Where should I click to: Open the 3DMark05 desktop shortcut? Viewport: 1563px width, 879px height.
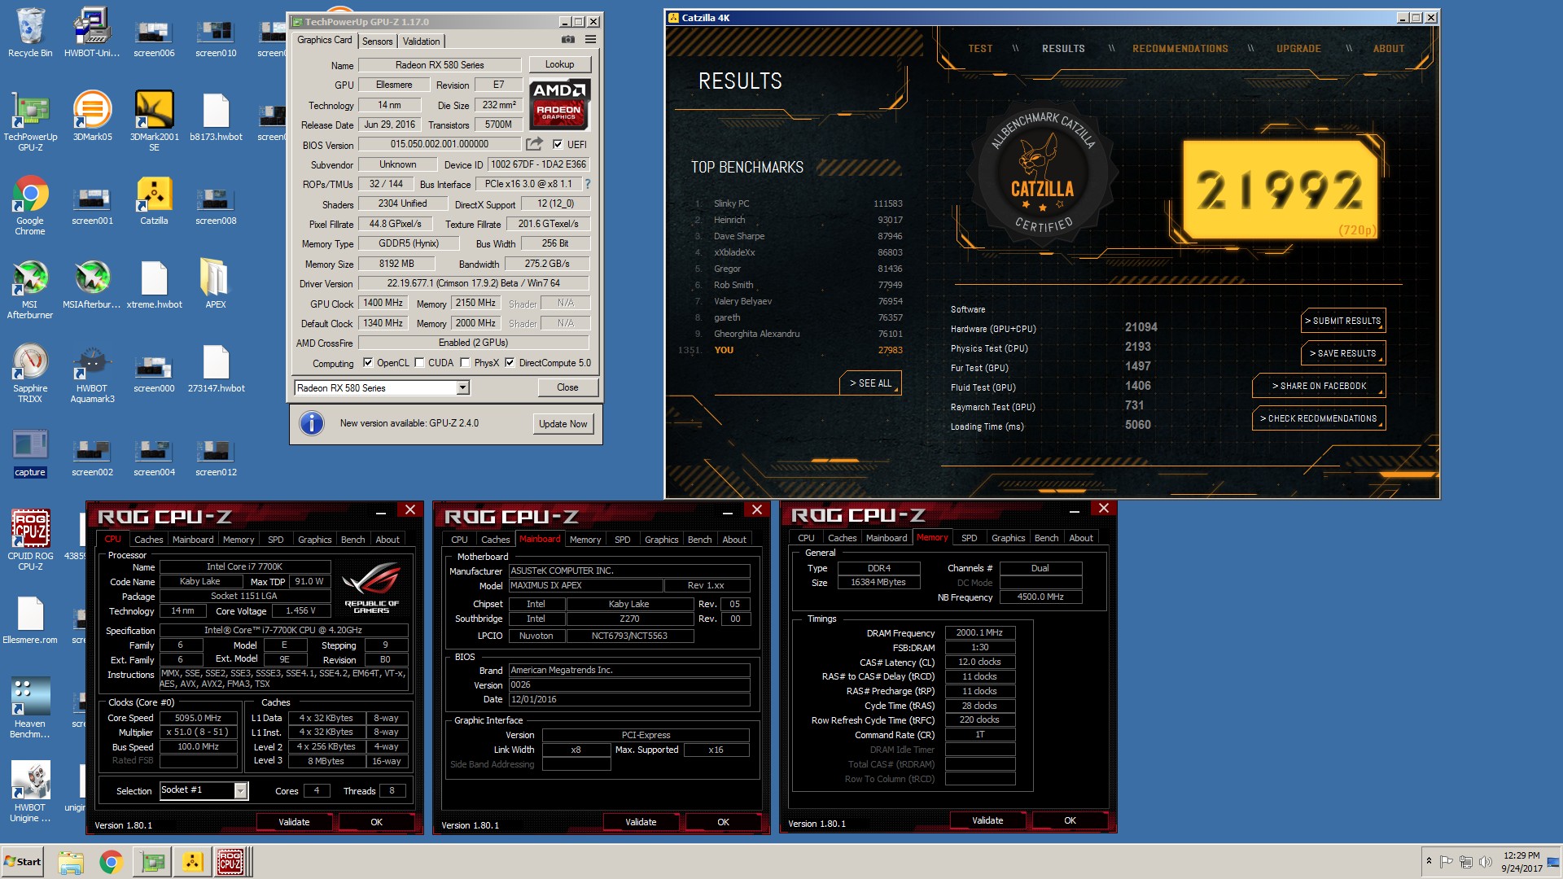point(92,116)
